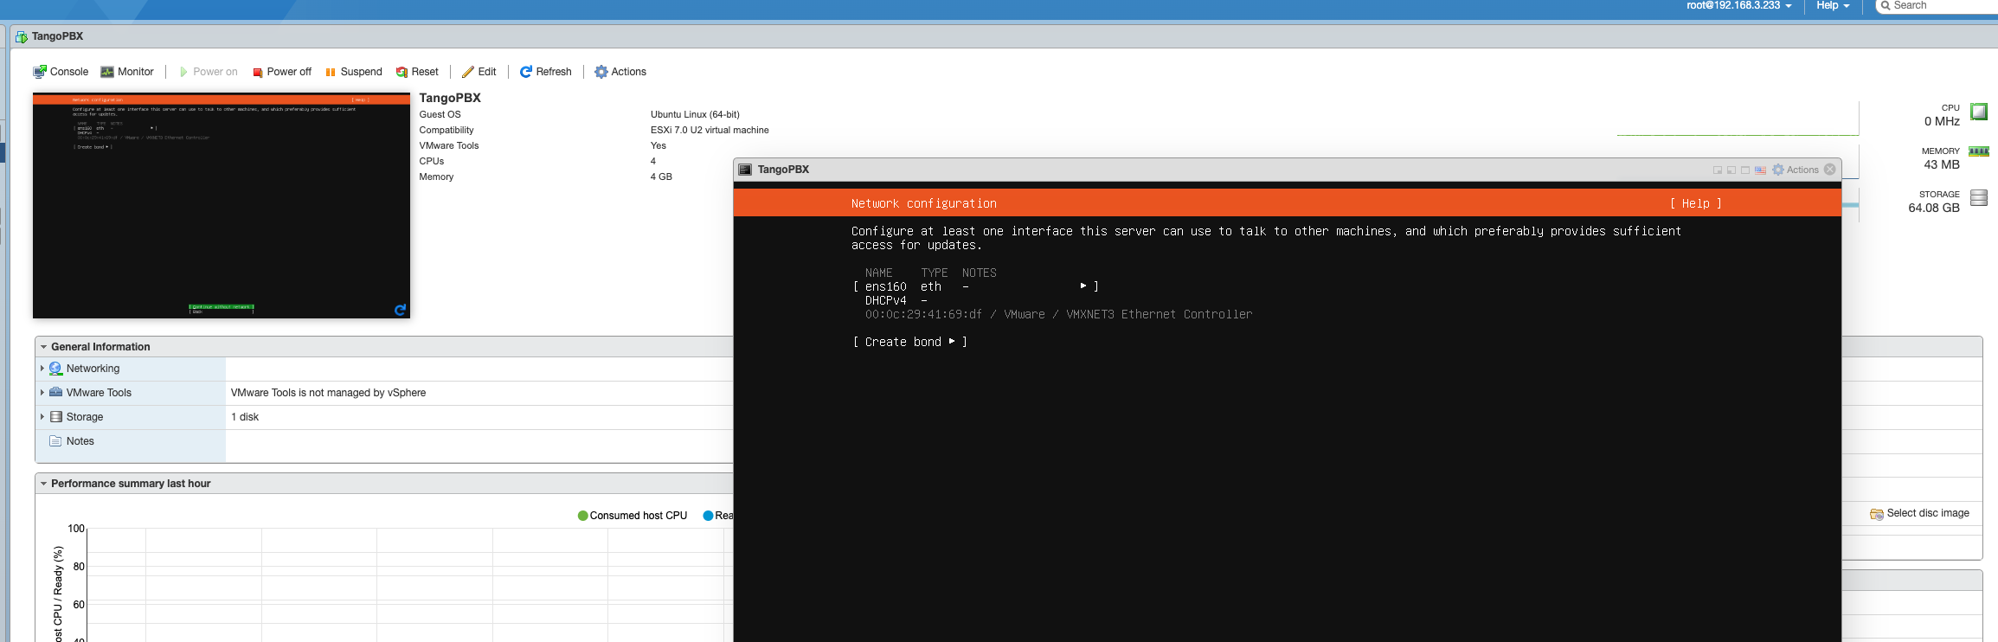
Task: Click the bold TangoPBX name above Guest OS
Action: (450, 98)
